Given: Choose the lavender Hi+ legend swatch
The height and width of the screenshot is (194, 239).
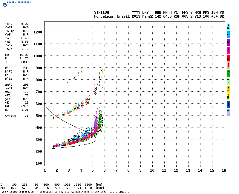Looking at the screenshot, I should click(229, 112).
